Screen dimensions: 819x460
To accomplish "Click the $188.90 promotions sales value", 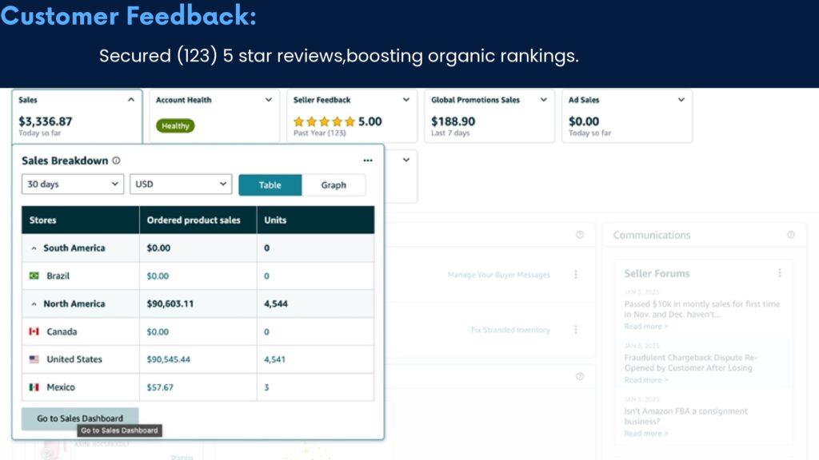I will pyautogui.click(x=453, y=121).
